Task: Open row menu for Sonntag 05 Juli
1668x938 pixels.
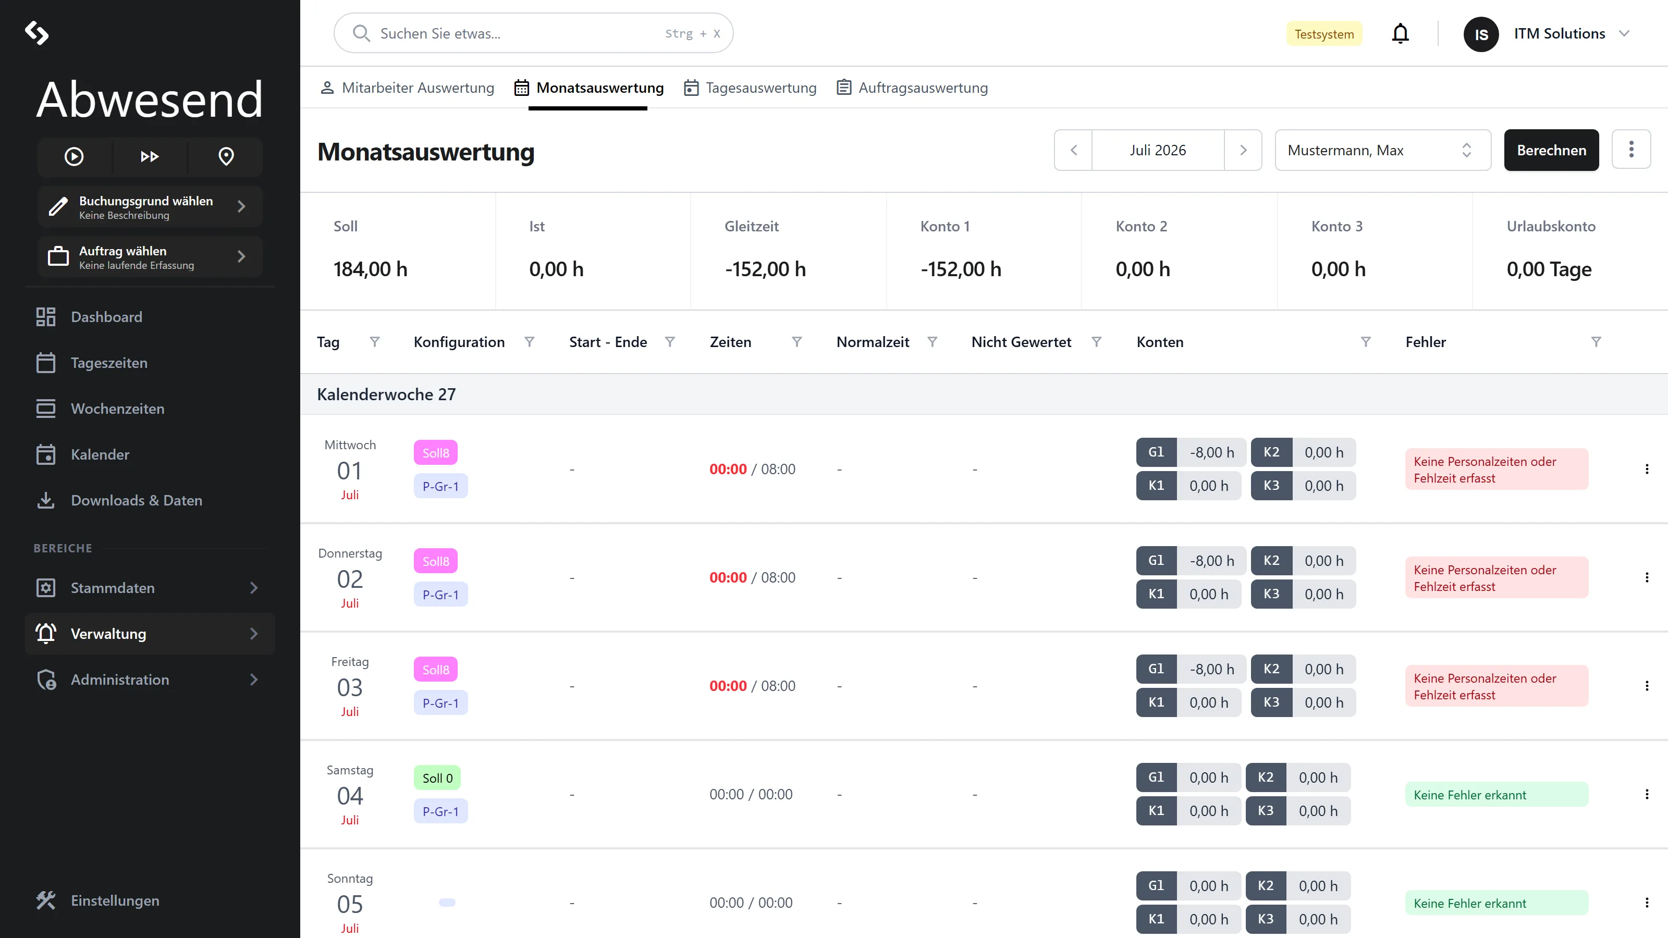Action: pyautogui.click(x=1647, y=903)
